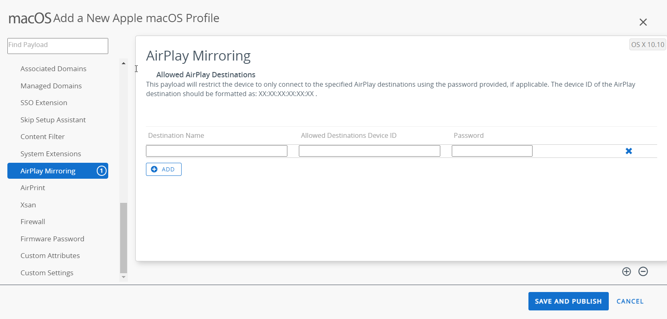Click the Allowed Destinations Device ID field

[x=369, y=151]
